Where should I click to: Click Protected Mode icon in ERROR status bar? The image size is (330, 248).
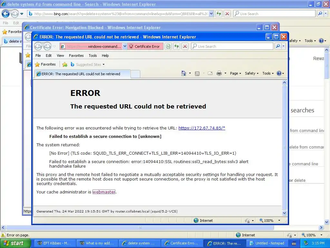click(247, 221)
